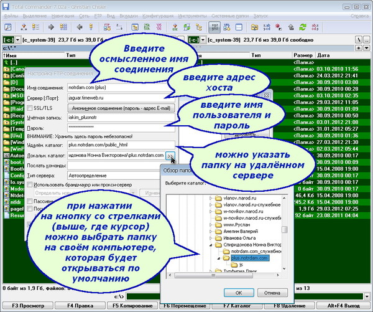Click the left panel [-c-] drive button
This screenshot has width=373, height=312.
pos(9,40)
